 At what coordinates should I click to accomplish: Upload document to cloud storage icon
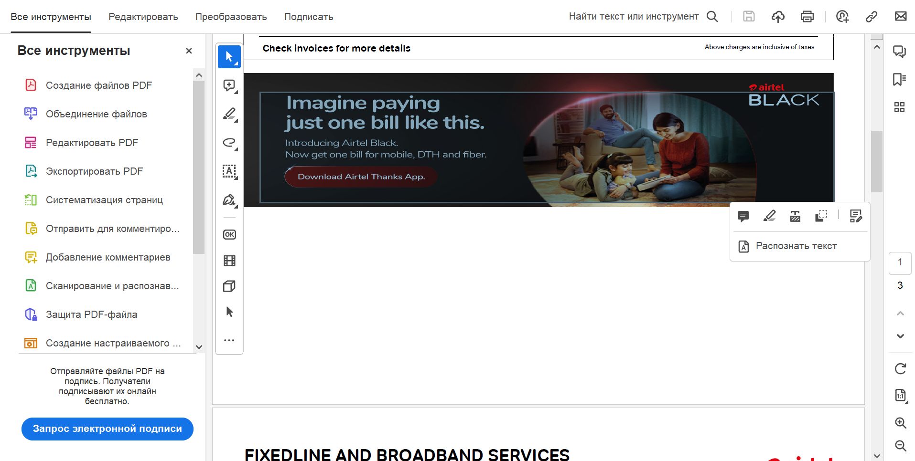pyautogui.click(x=778, y=17)
